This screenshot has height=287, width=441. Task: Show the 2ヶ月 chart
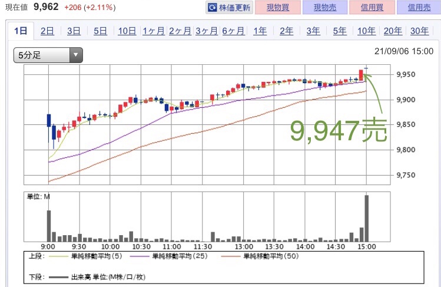[x=180, y=31]
